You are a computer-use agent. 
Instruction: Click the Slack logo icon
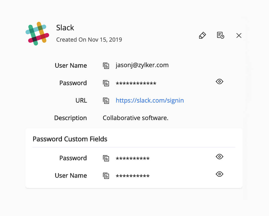(37, 34)
